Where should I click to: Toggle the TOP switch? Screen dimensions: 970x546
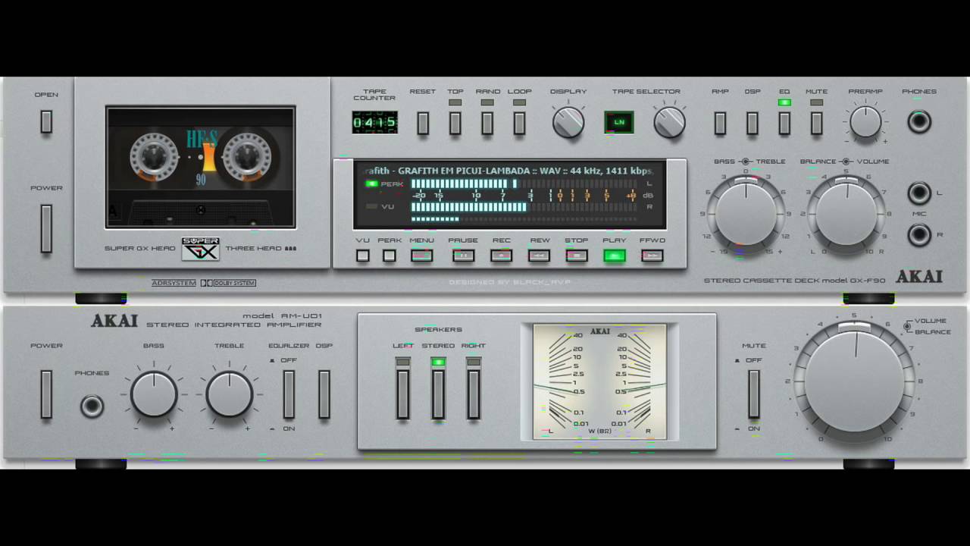455,123
